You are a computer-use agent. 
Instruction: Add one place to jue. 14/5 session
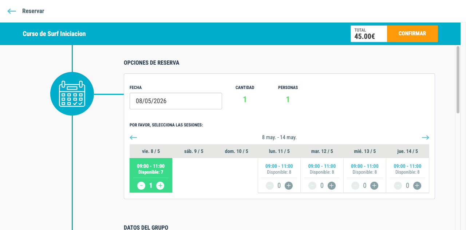coord(417,186)
